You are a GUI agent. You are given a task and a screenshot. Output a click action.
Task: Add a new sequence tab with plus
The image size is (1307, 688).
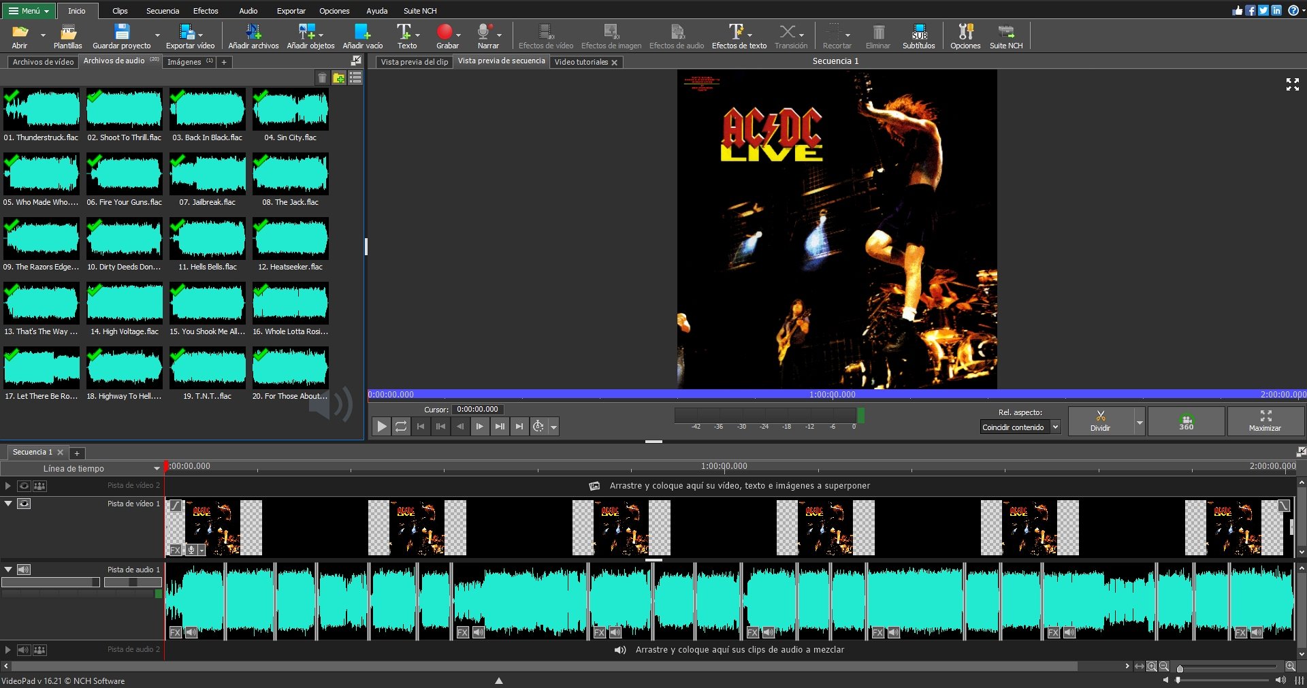click(77, 453)
